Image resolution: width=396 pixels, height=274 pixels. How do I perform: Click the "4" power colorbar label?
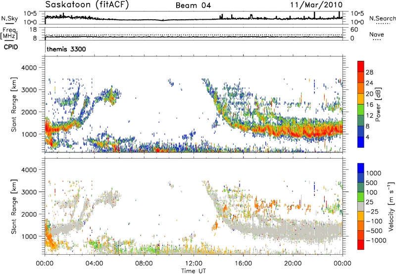point(368,137)
